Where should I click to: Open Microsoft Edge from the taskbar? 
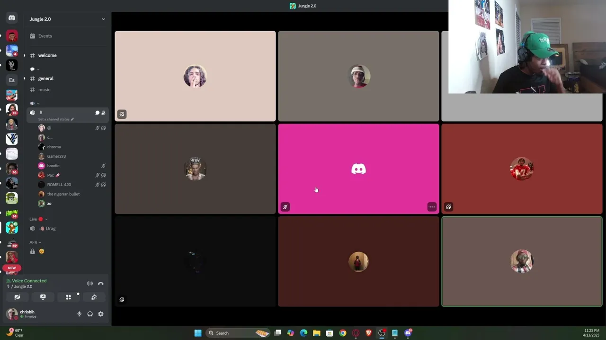click(x=303, y=333)
